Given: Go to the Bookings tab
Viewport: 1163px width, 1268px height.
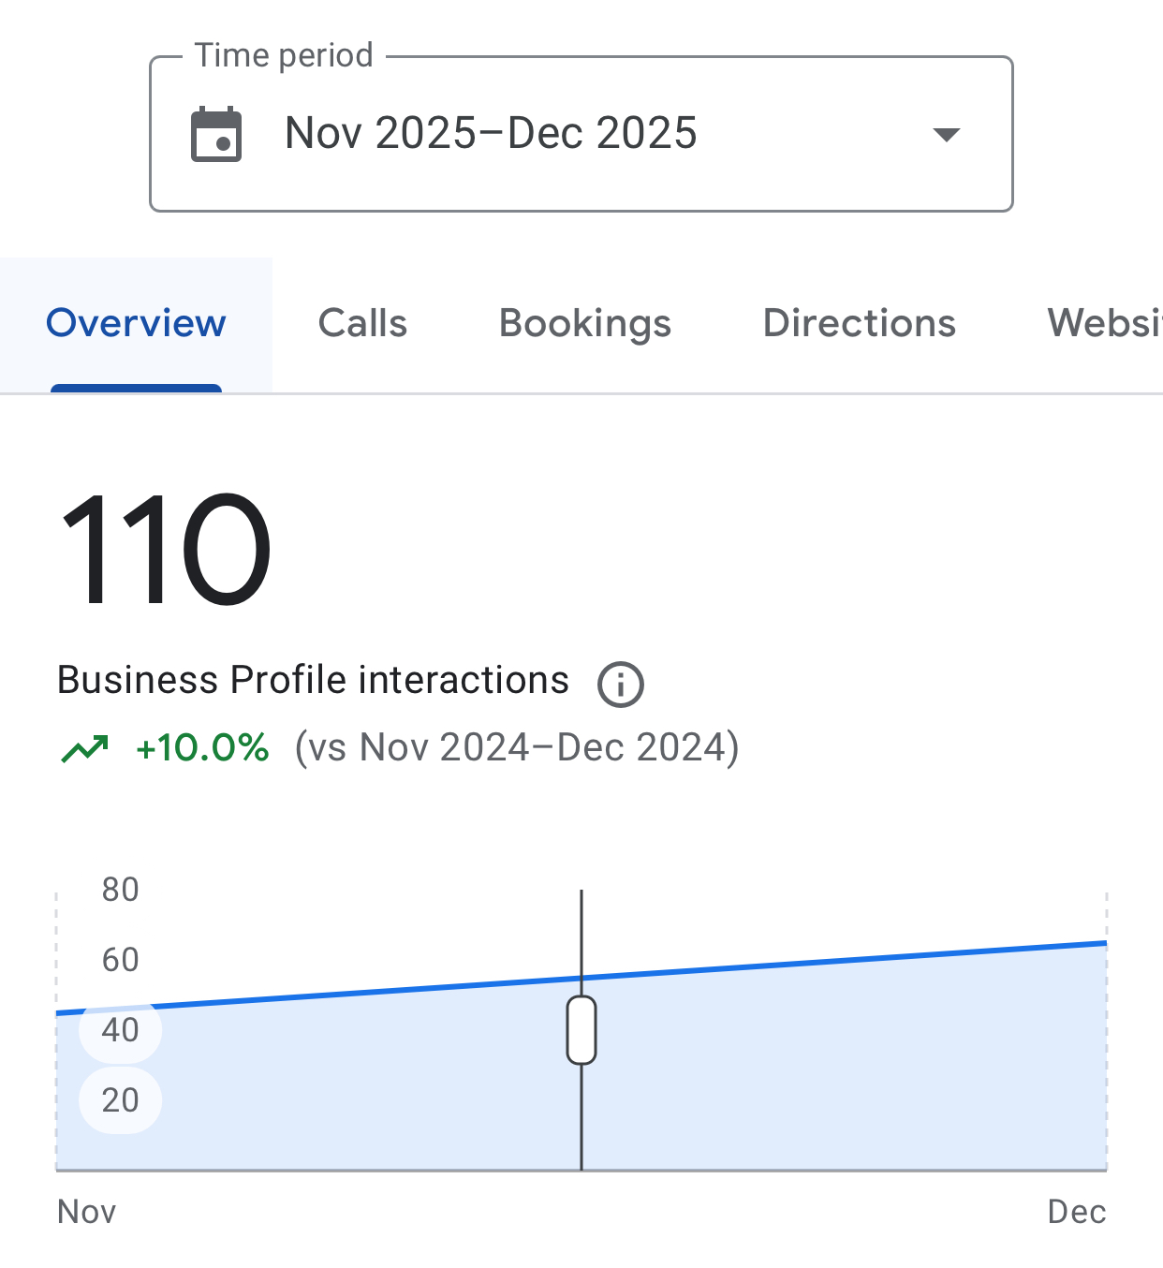Looking at the screenshot, I should tap(585, 323).
